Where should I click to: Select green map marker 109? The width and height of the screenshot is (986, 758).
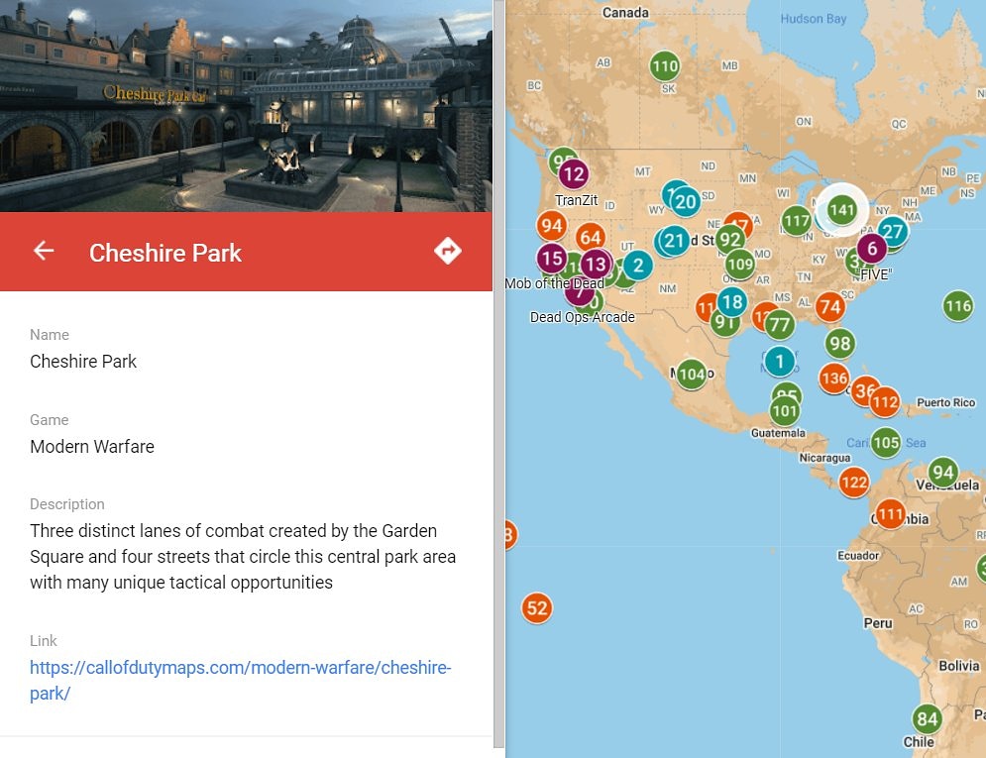[x=740, y=265]
